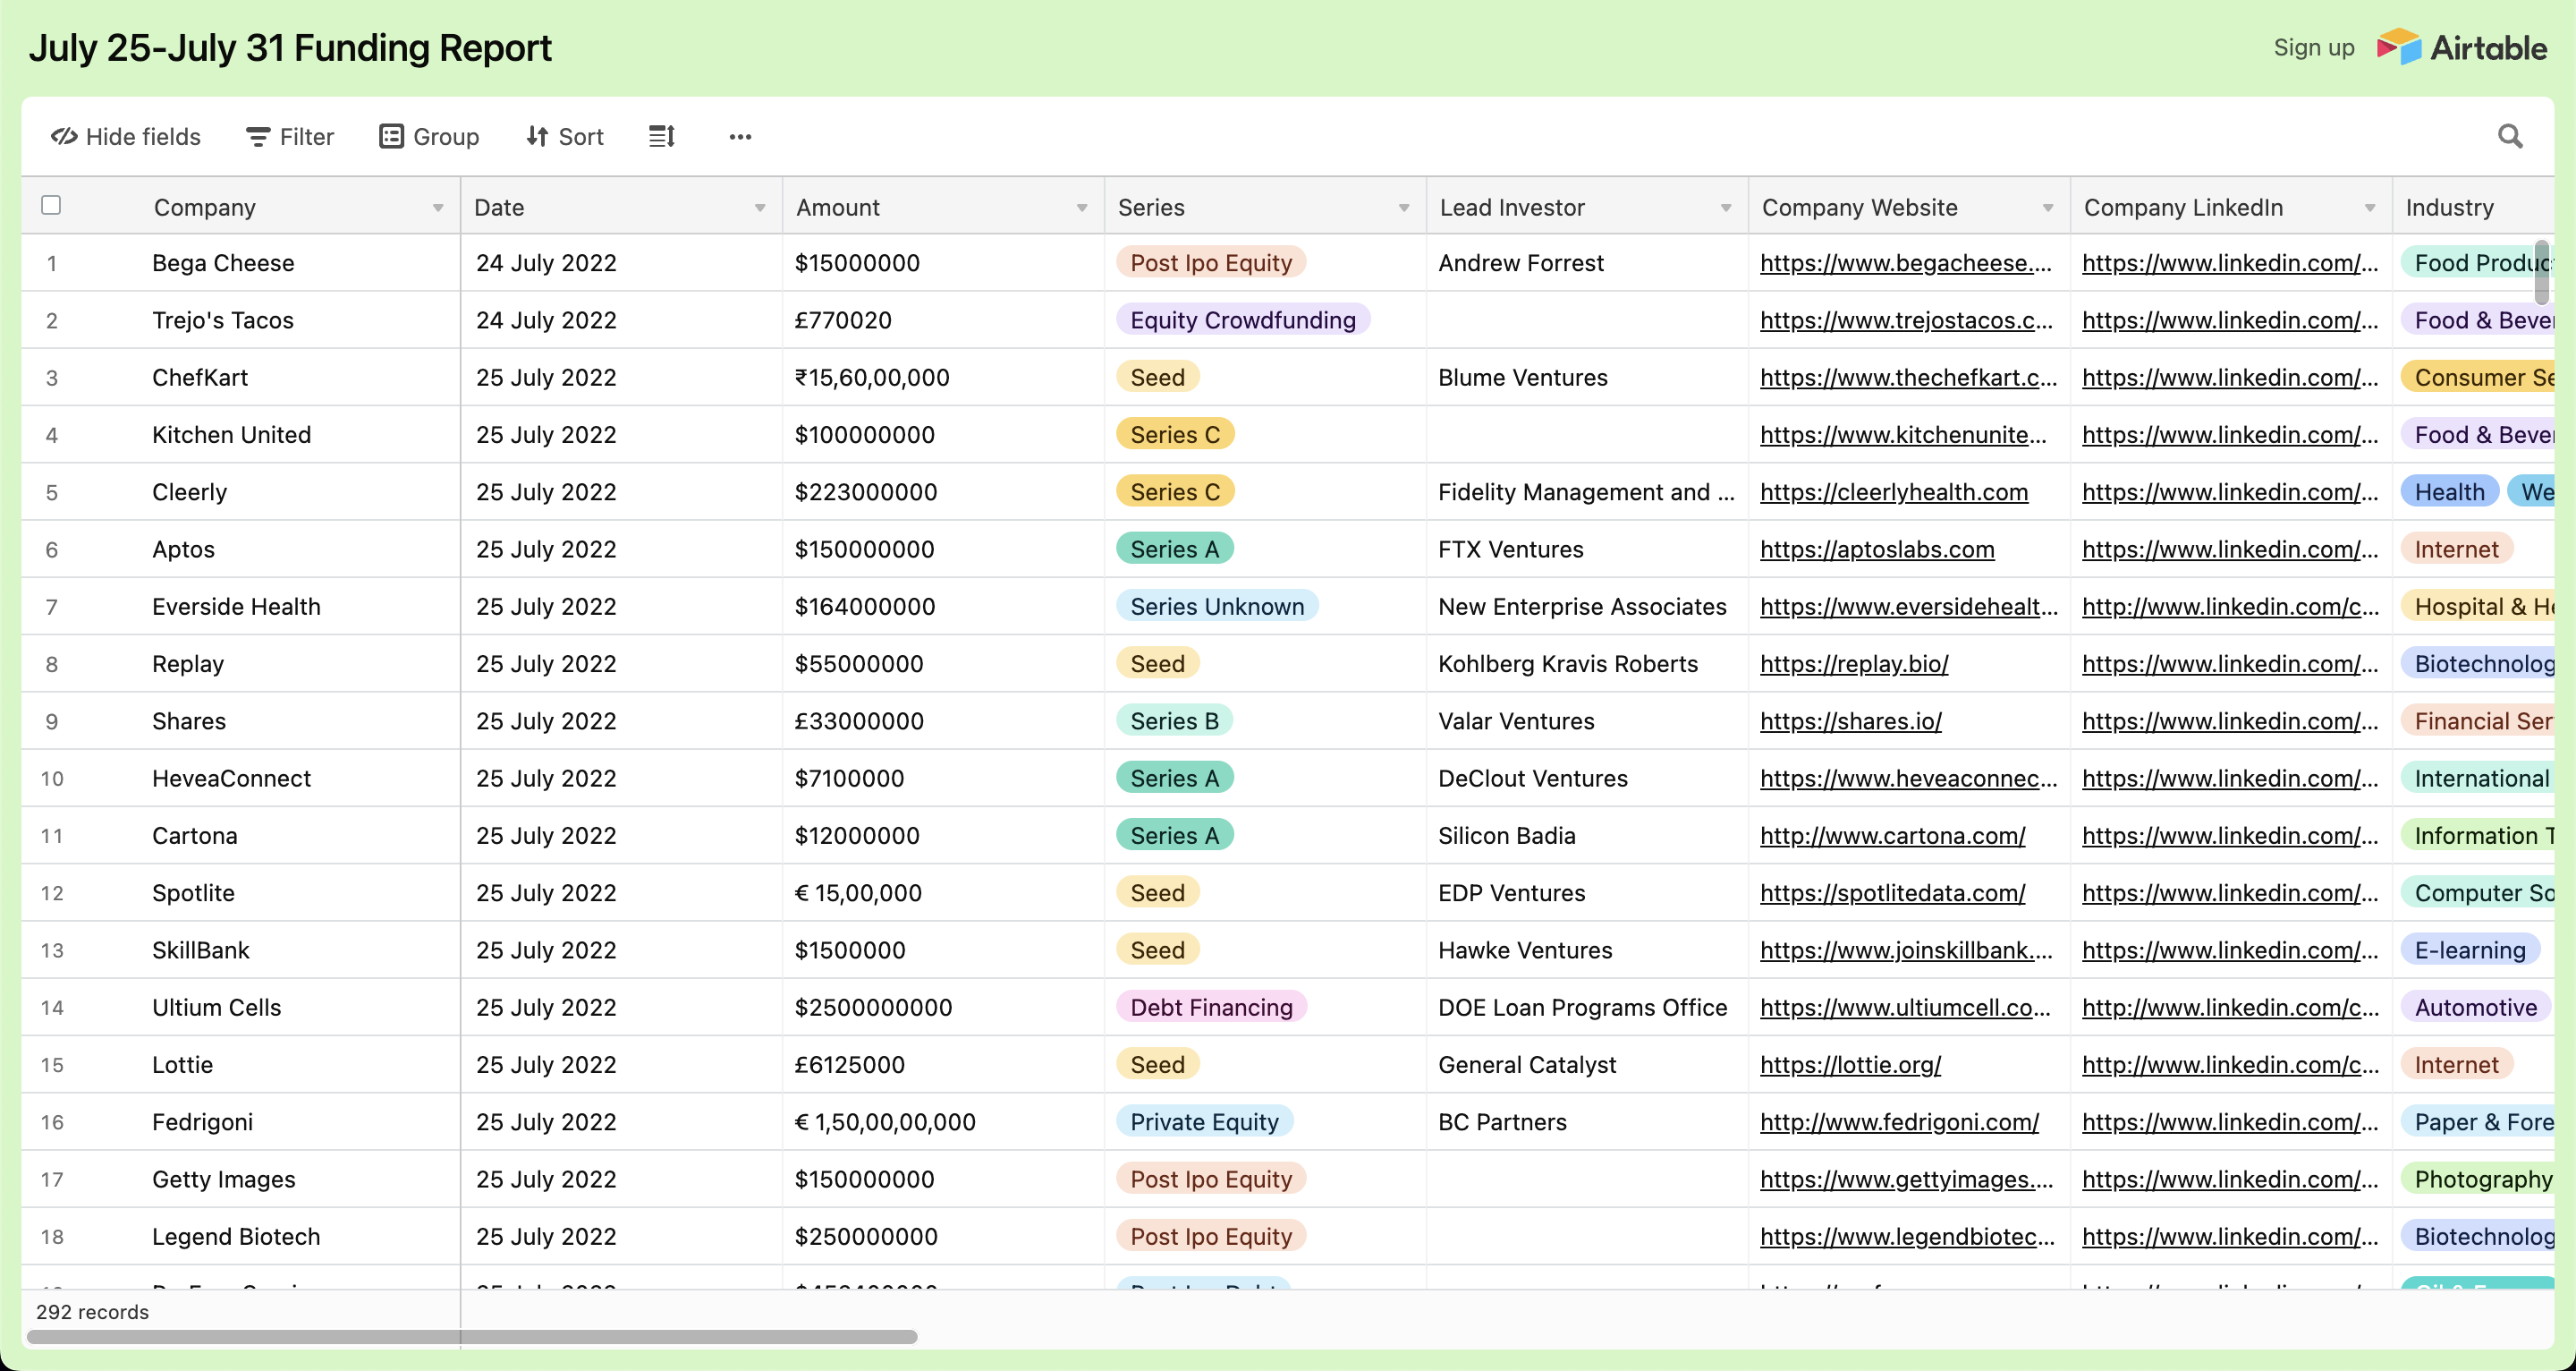Select the HeveaConnect company cell

point(231,779)
